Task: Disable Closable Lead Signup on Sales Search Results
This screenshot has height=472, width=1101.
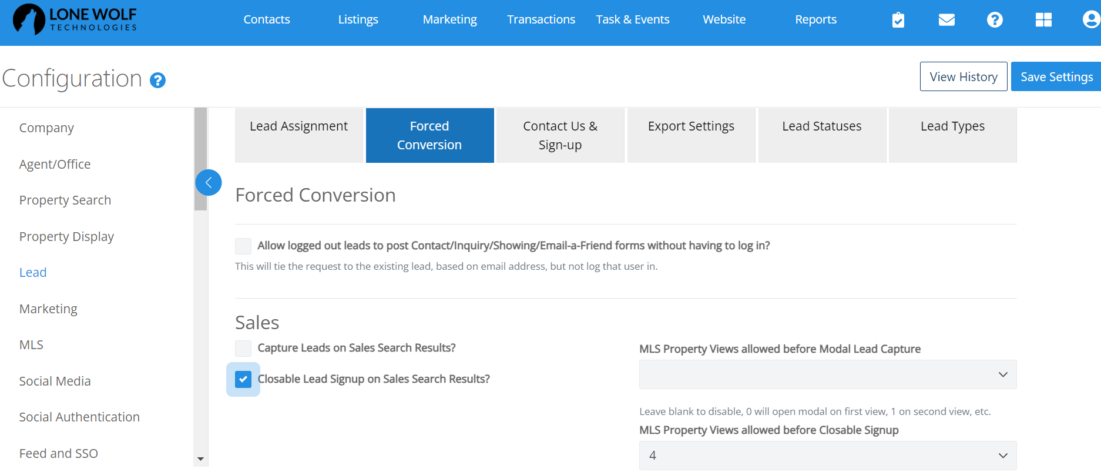Action: pyautogui.click(x=243, y=379)
